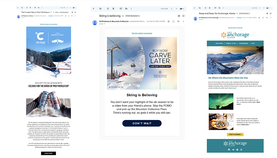Viewport: 277px width, 158px height.
Task: Reply to the OnTheSnow & Mountain Collective email
Action: [178, 21]
